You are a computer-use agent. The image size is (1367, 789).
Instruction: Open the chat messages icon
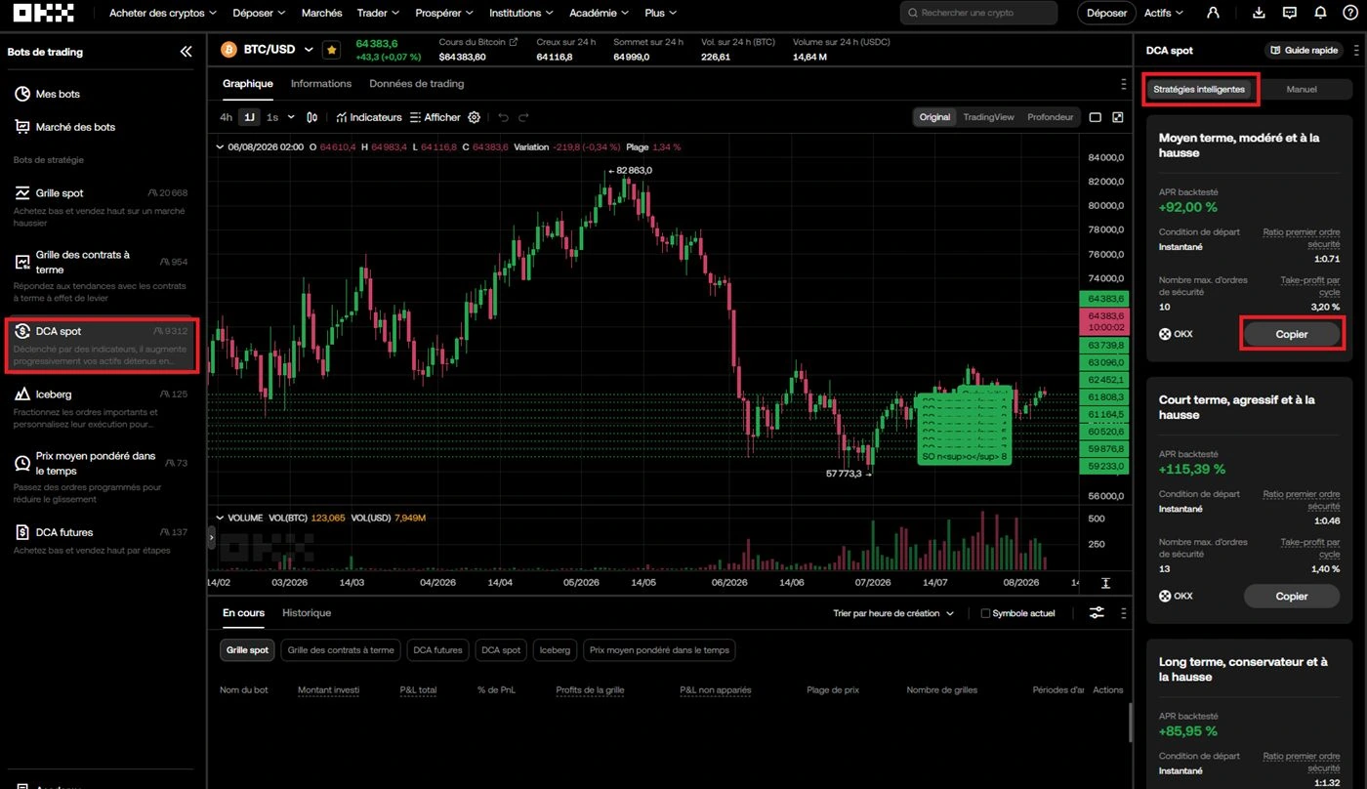(x=1290, y=13)
